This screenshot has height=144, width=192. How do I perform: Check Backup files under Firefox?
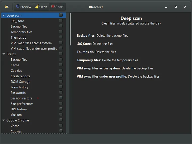tap(61, 59)
